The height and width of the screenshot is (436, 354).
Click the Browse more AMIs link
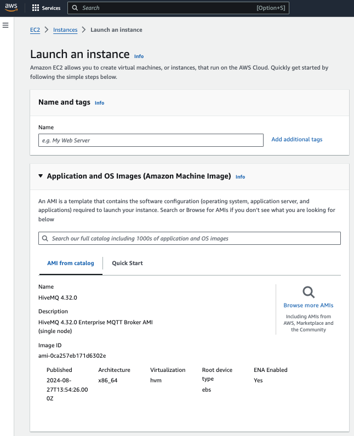(309, 305)
